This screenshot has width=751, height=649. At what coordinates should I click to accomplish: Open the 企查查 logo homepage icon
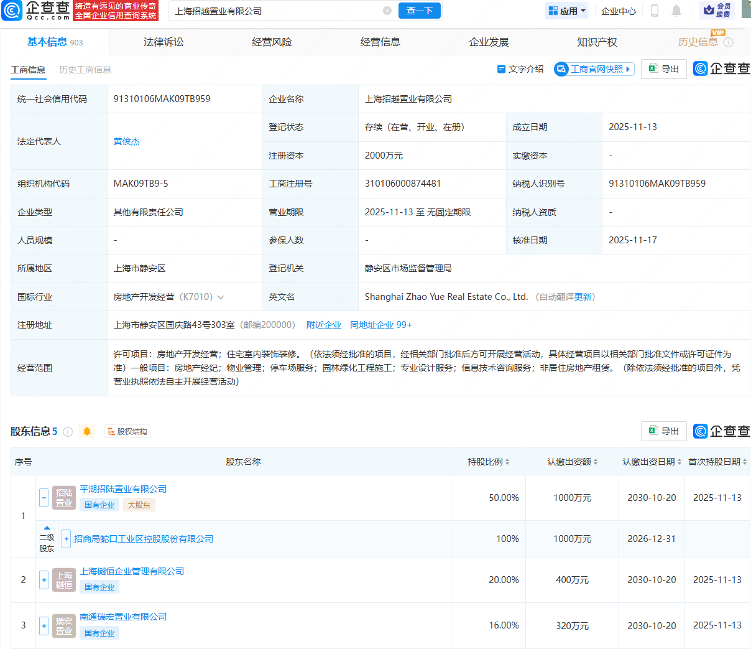[x=12, y=11]
